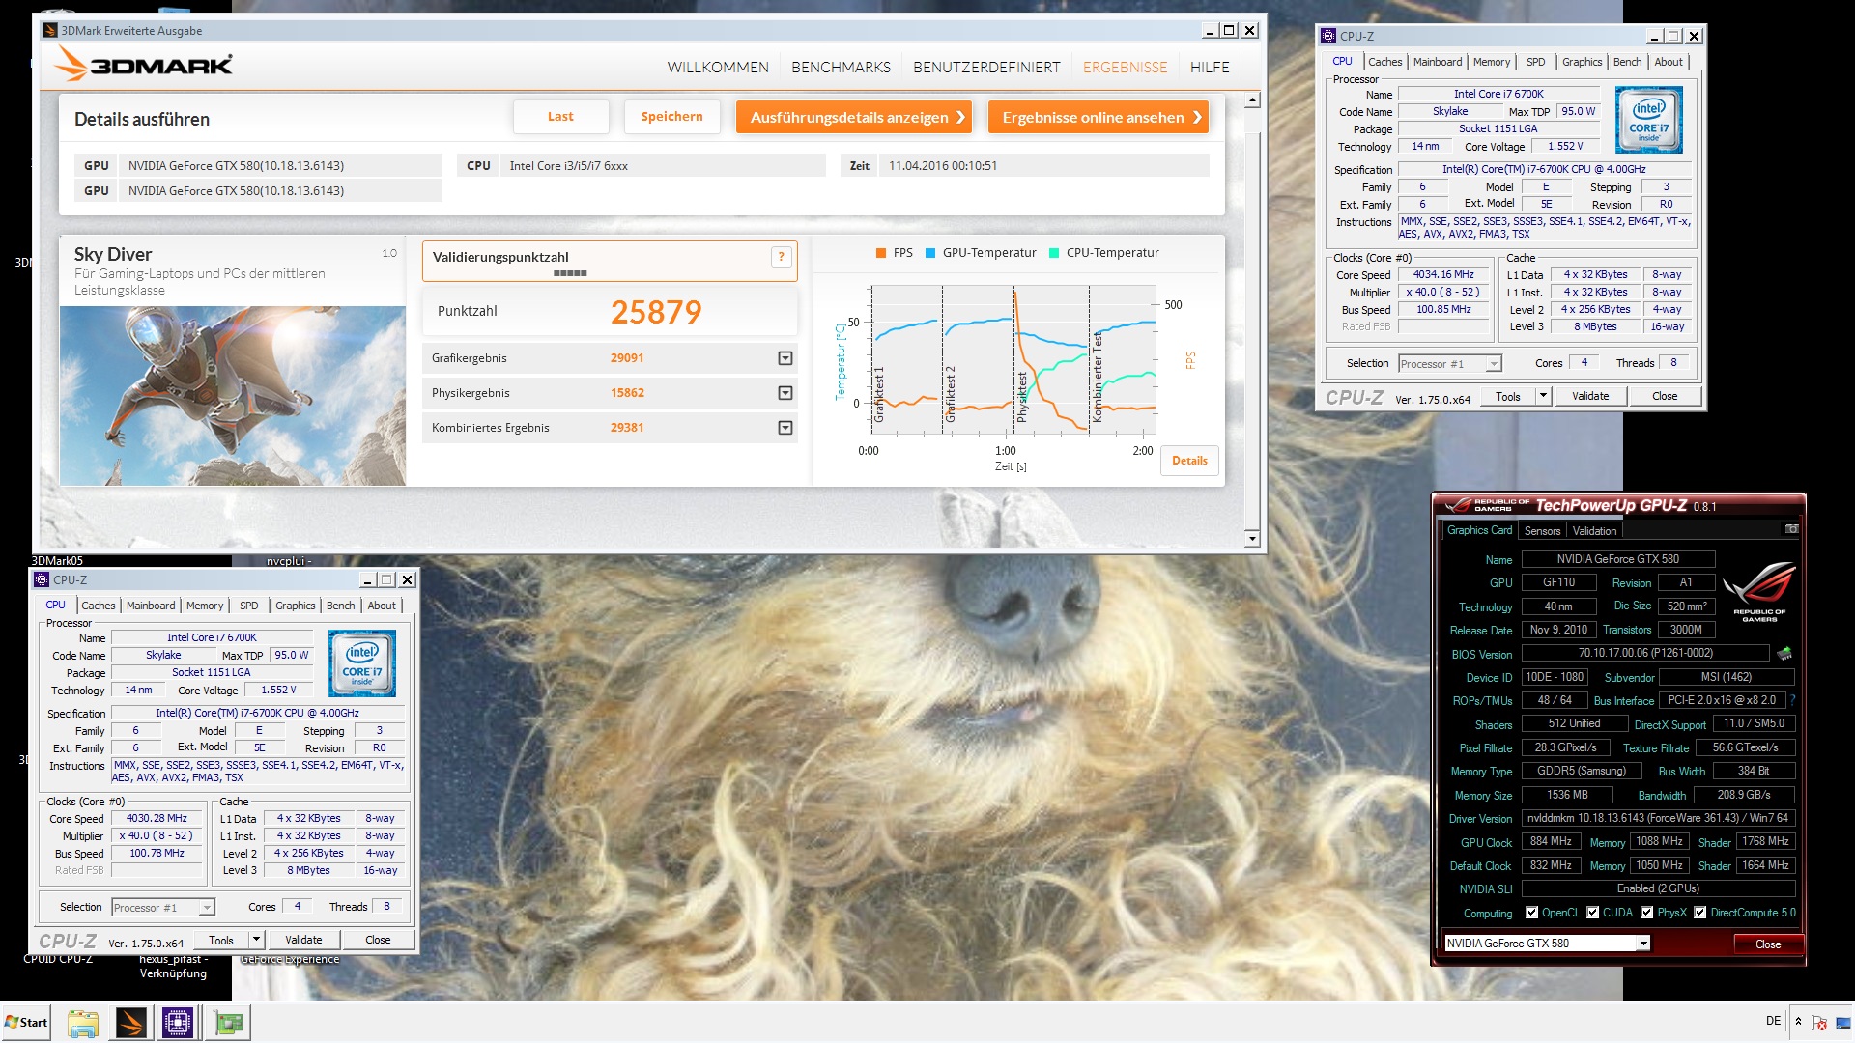Viewport: 1855px width, 1043px height.
Task: Click Ausführungsdetails anzeigen button
Action: coord(853,117)
